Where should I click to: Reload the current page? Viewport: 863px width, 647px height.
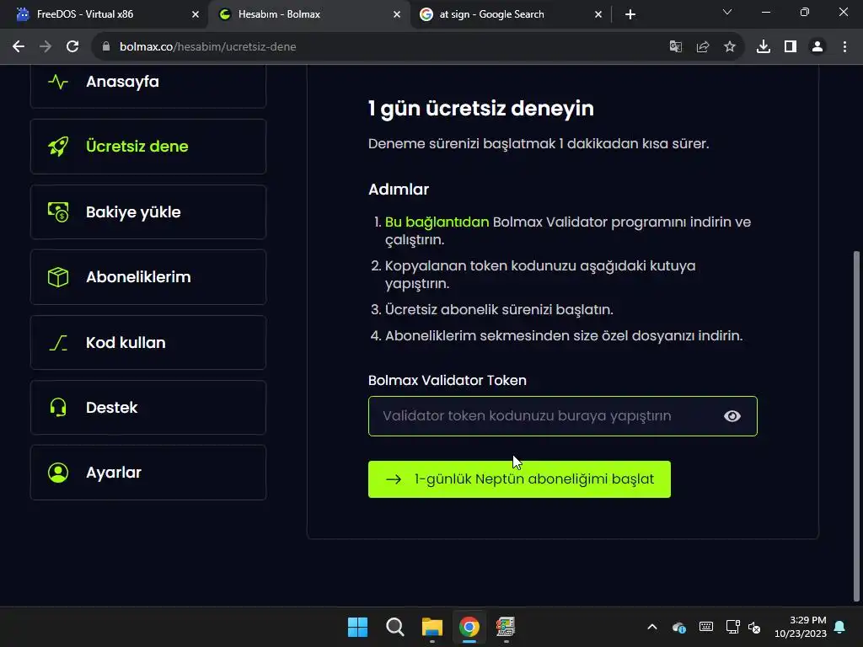(72, 47)
